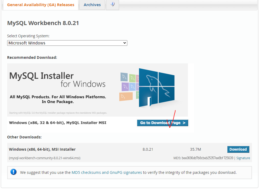Click 'All MySQL Products. For All Windows Platforms.' text

[58, 97]
